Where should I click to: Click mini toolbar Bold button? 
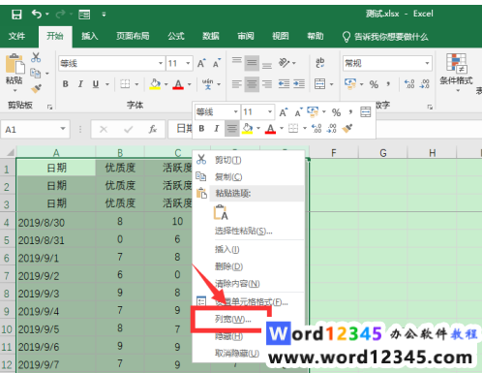click(201, 129)
